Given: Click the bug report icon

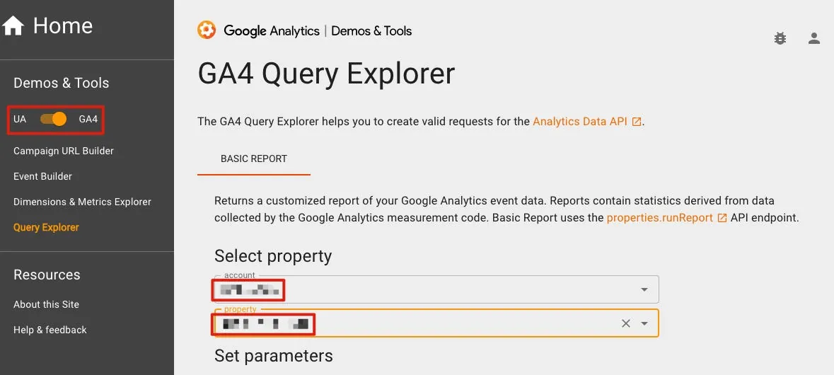Looking at the screenshot, I should (780, 38).
